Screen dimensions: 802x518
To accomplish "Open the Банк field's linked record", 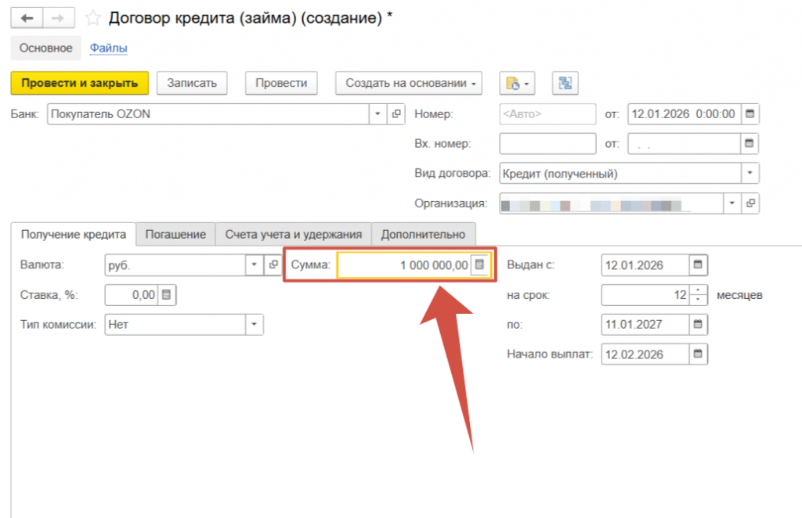I will [396, 114].
